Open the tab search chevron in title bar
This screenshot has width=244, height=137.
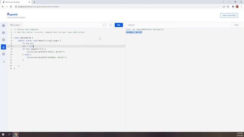click(x=223, y=2)
